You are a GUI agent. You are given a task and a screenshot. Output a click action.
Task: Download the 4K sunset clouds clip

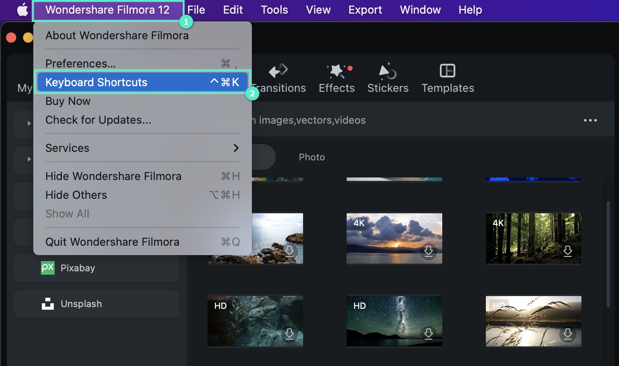(x=429, y=251)
